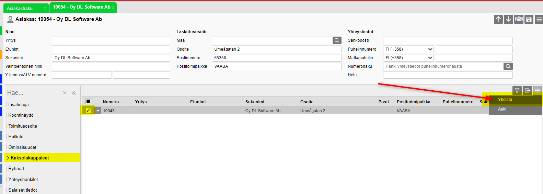Image resolution: width=543 pixels, height=194 pixels.
Task: Open the hamburger menu above duplicates table
Action: coord(538,90)
